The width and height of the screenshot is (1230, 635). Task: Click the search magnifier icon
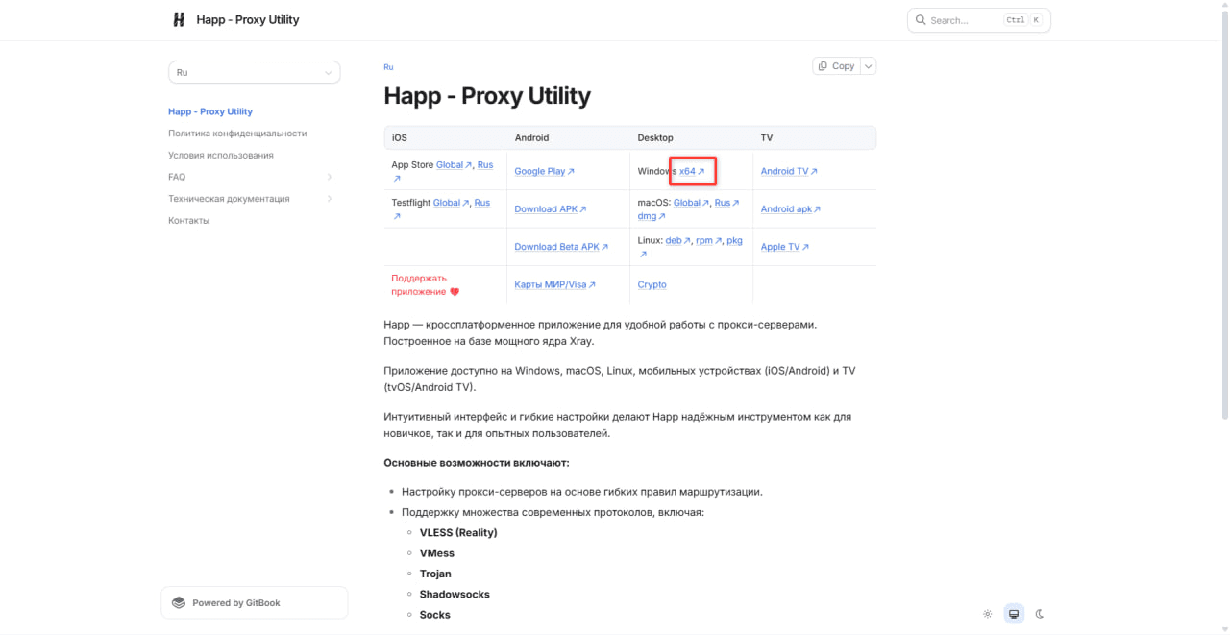pos(921,20)
